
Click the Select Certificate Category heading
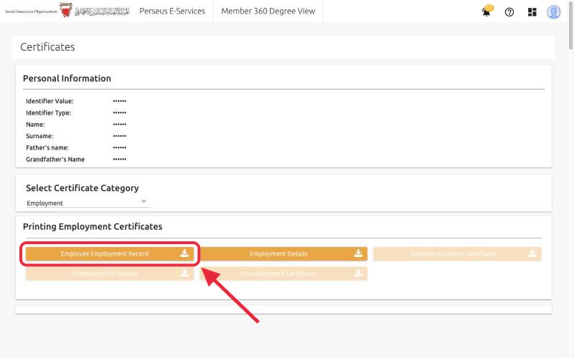point(83,188)
